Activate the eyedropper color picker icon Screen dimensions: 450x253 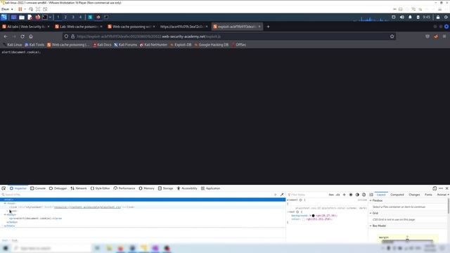click(x=282, y=195)
